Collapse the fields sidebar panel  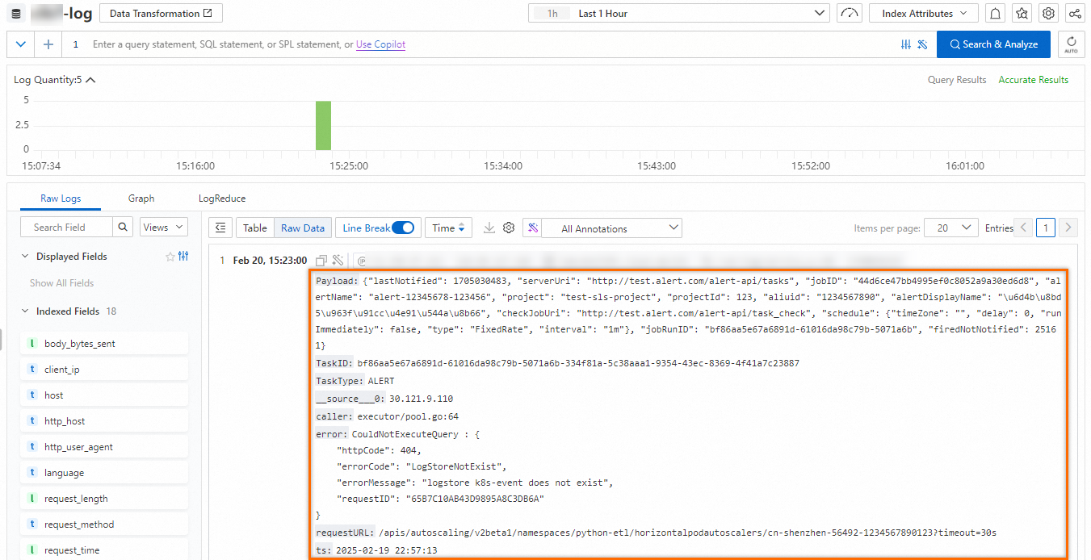click(x=220, y=228)
